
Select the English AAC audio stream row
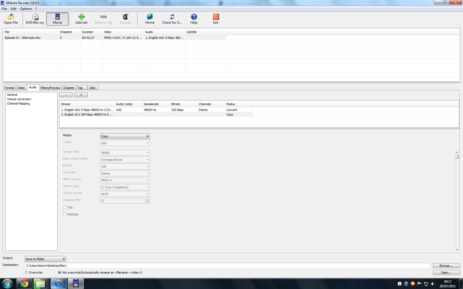tap(156, 110)
